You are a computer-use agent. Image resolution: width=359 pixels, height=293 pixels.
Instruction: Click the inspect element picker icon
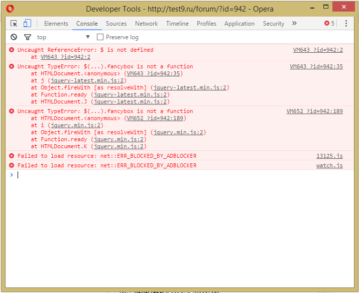tap(14, 24)
